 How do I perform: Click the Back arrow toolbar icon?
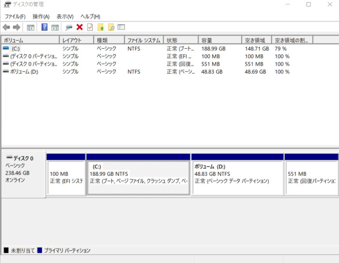[x=6, y=27]
